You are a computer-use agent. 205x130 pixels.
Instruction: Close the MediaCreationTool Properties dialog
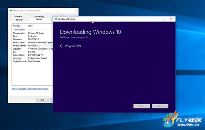76,11
